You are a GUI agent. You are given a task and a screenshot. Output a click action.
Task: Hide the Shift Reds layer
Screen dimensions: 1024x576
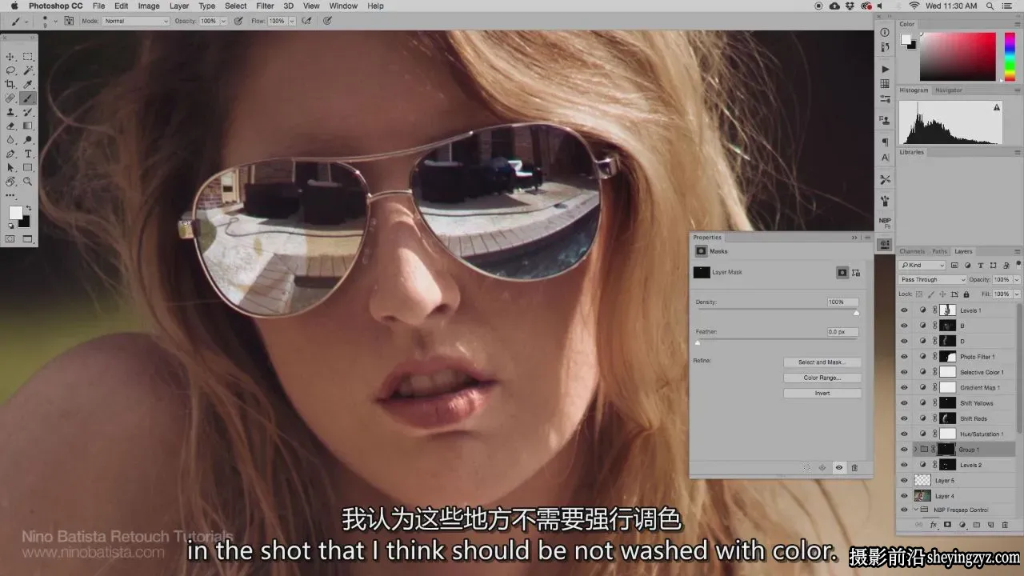coord(904,418)
